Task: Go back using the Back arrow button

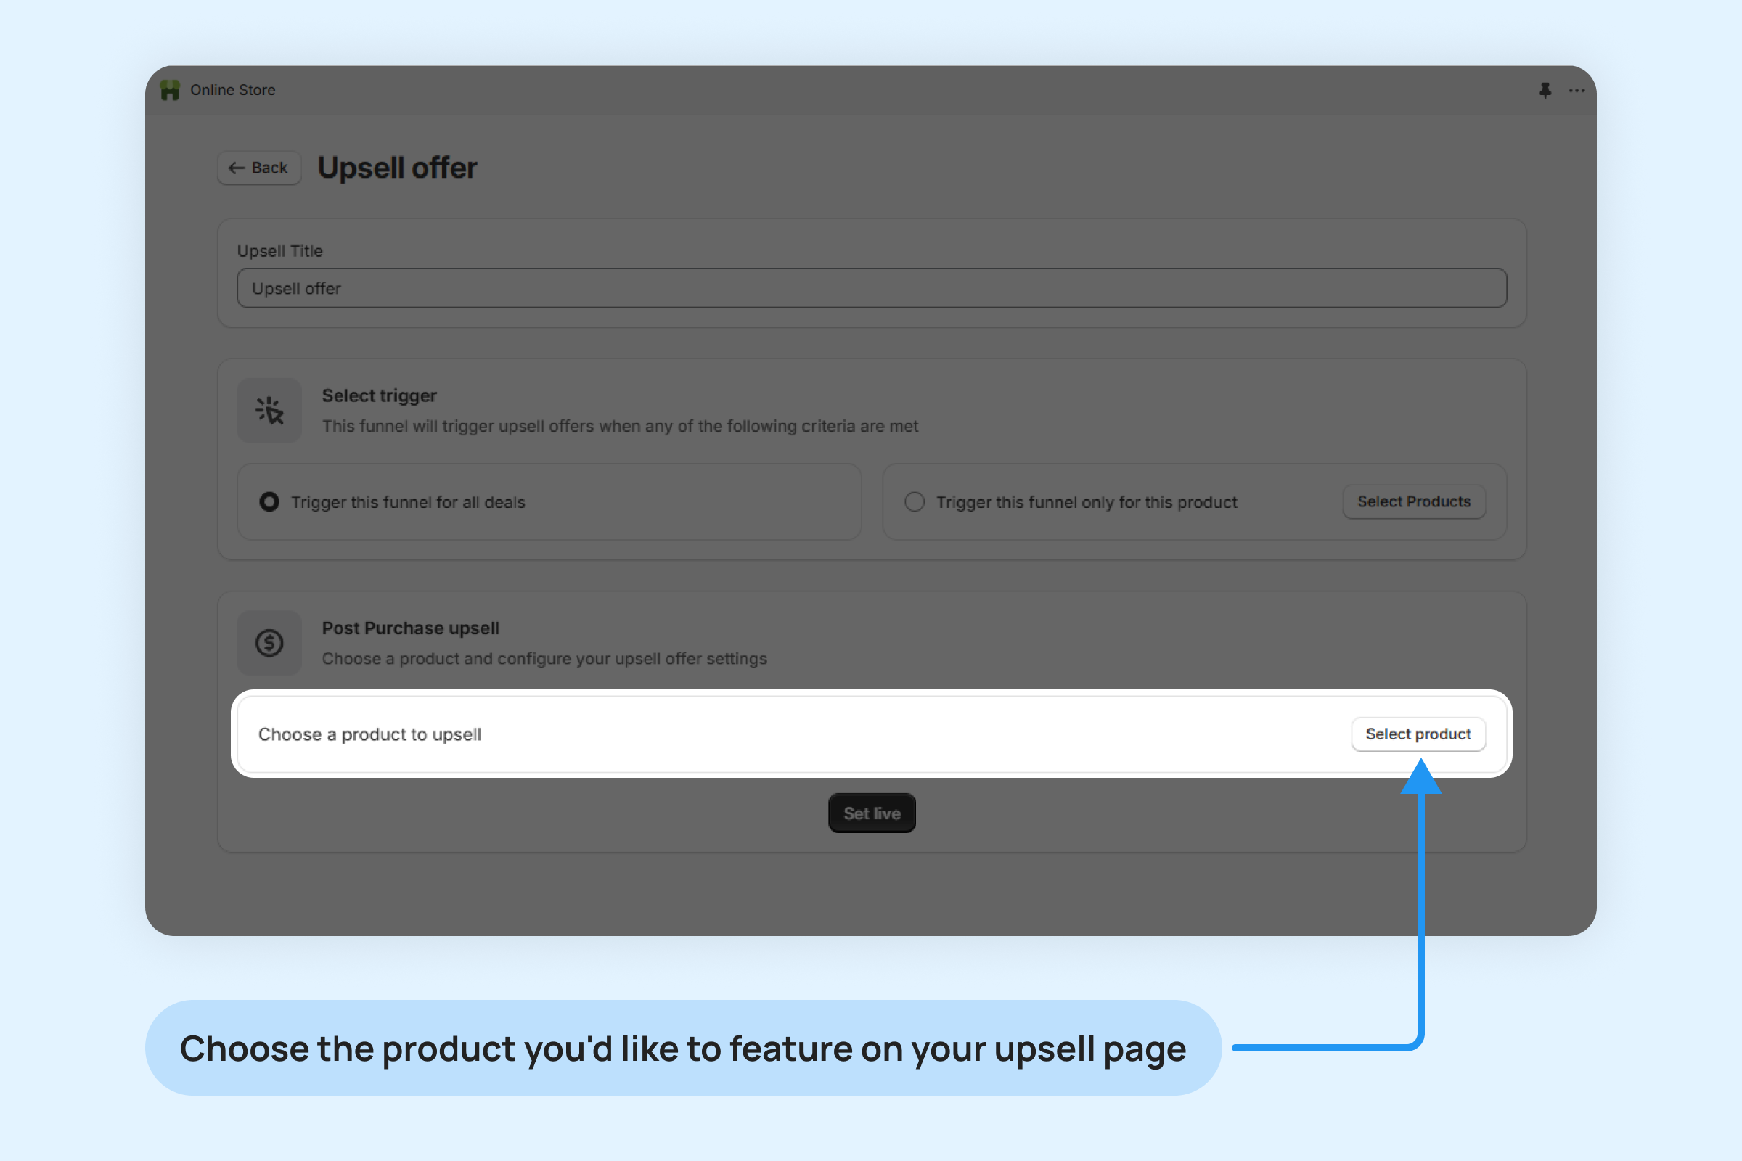Action: point(258,168)
